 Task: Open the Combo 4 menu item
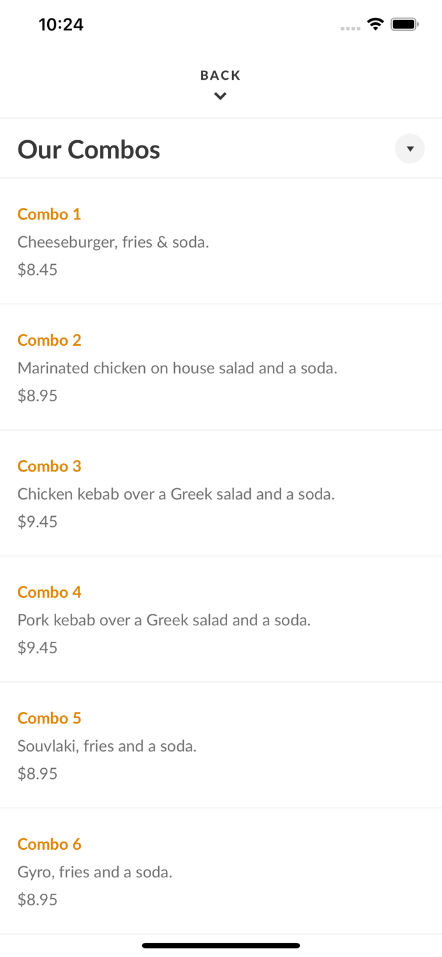pos(49,592)
